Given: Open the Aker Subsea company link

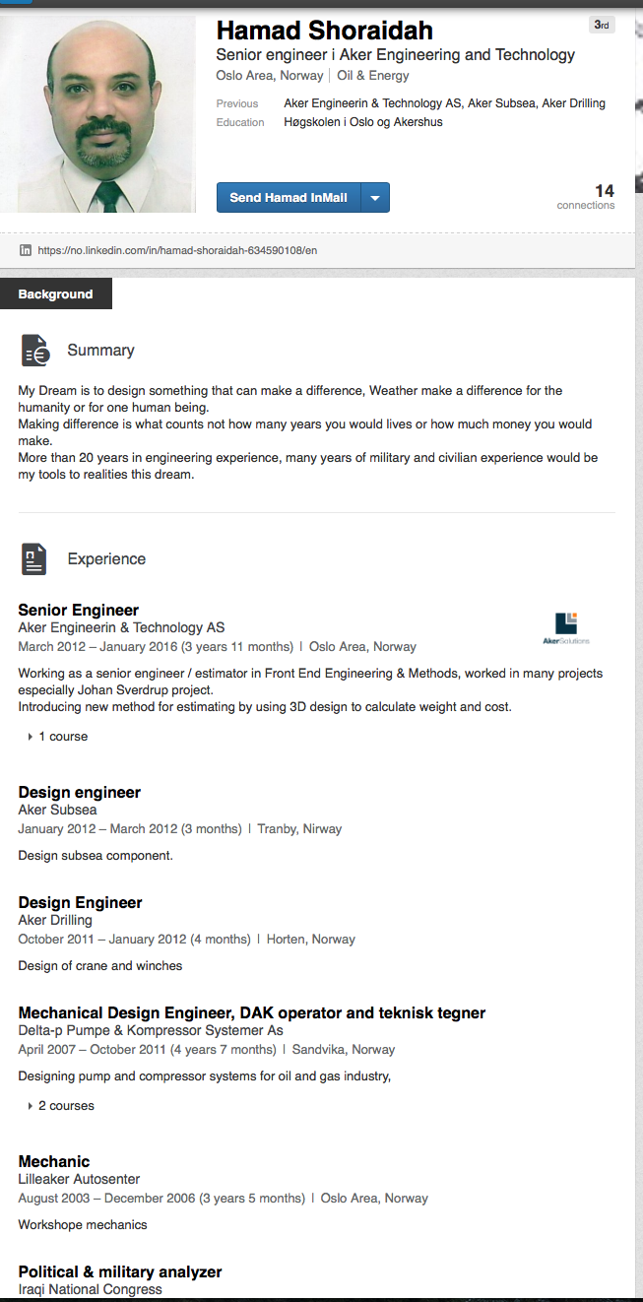Looking at the screenshot, I should pos(57,810).
